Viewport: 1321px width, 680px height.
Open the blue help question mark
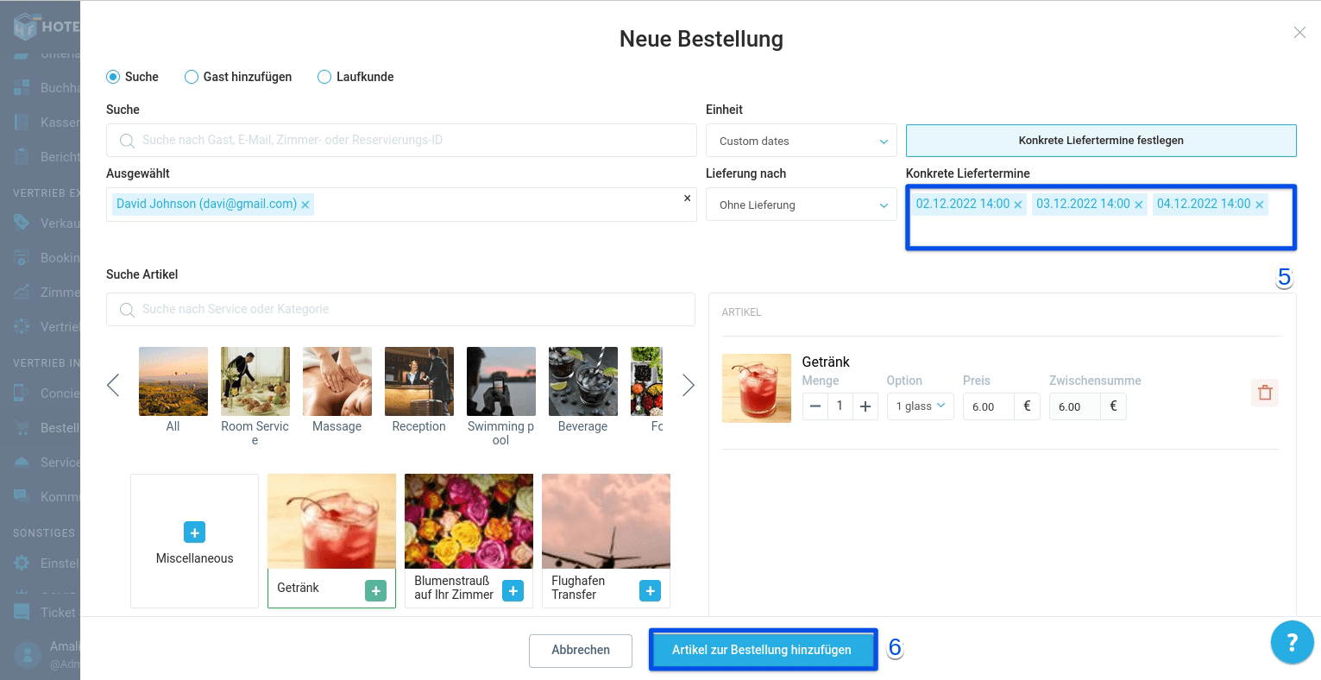coord(1292,642)
